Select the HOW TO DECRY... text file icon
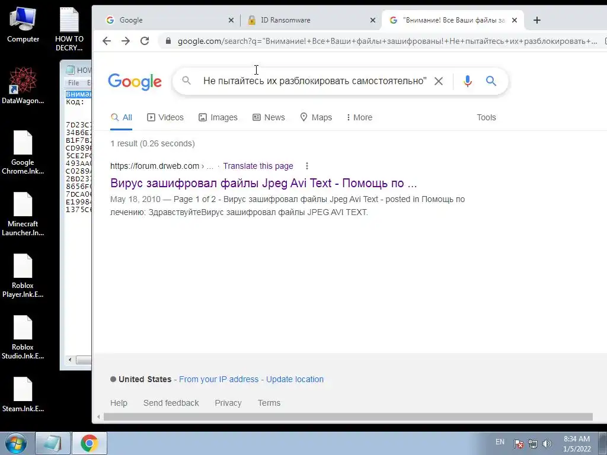 (69, 30)
